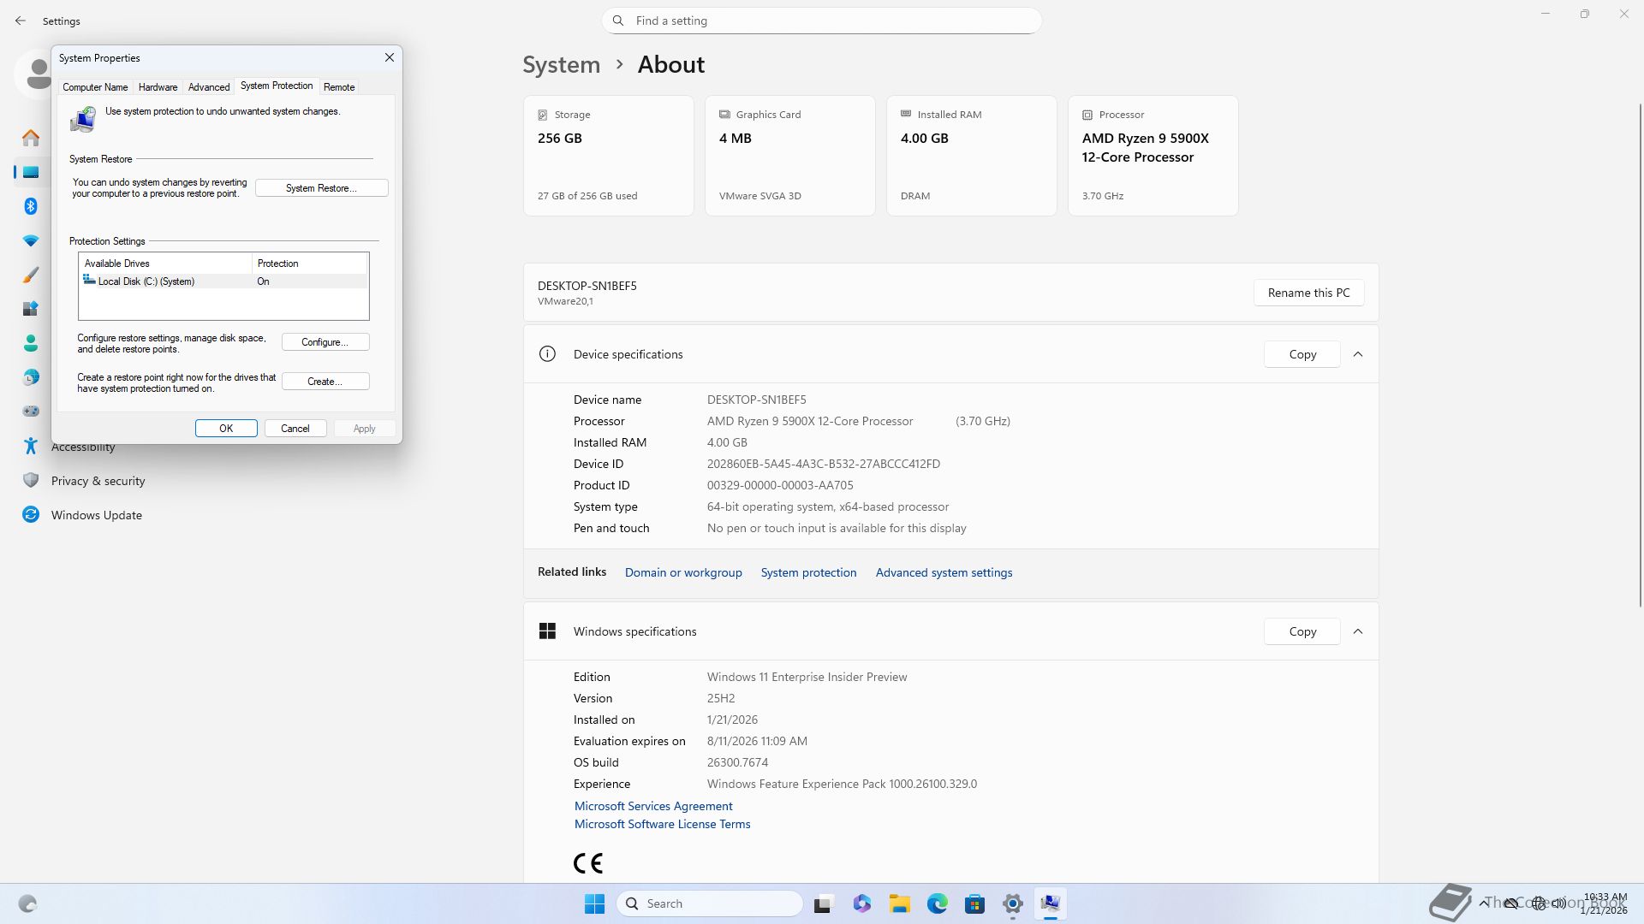Click the Configure... button
Image resolution: width=1644 pixels, height=924 pixels.
click(x=325, y=342)
